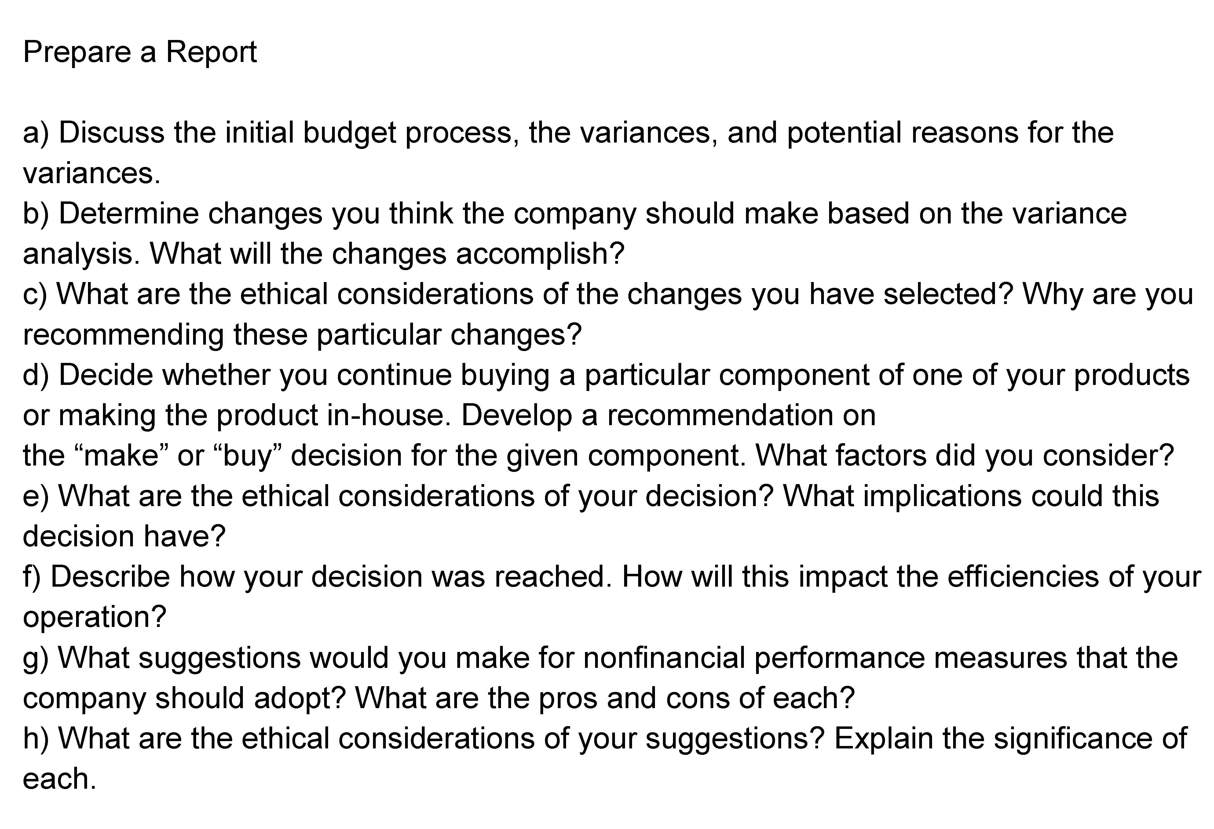Click the word 'variances.' ending item a
Viewport: 1214px width, 829px height.
pyautogui.click(x=91, y=173)
